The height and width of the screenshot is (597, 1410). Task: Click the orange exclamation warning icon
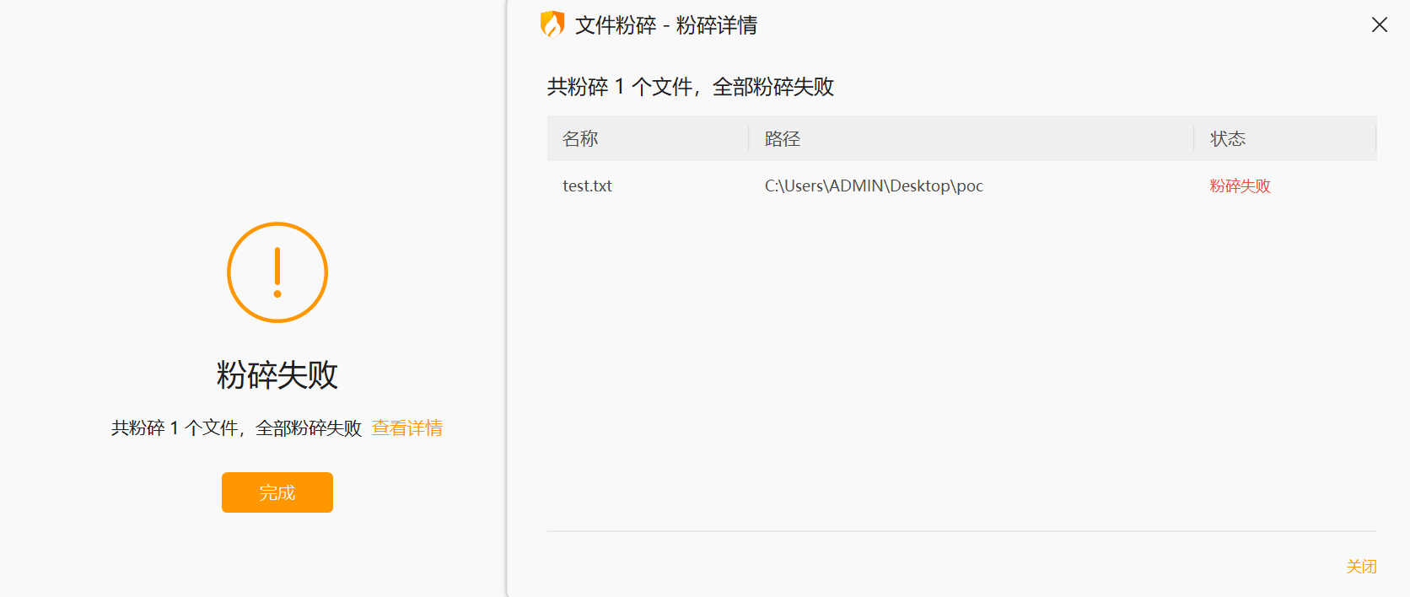(277, 272)
